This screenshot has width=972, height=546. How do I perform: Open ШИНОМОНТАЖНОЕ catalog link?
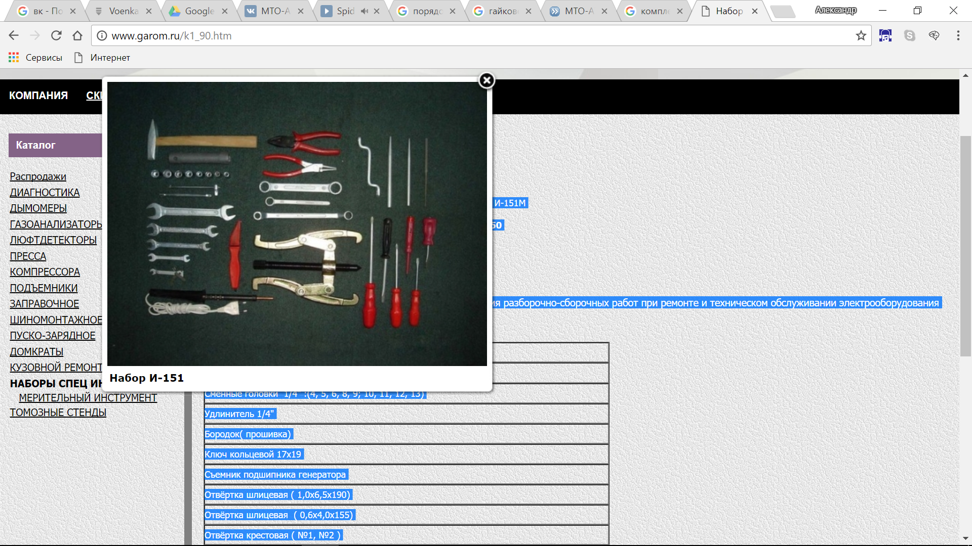coord(56,320)
